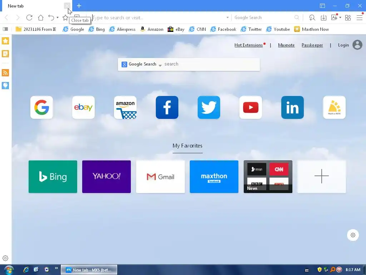Open the skin window icon in title bar

point(322,6)
